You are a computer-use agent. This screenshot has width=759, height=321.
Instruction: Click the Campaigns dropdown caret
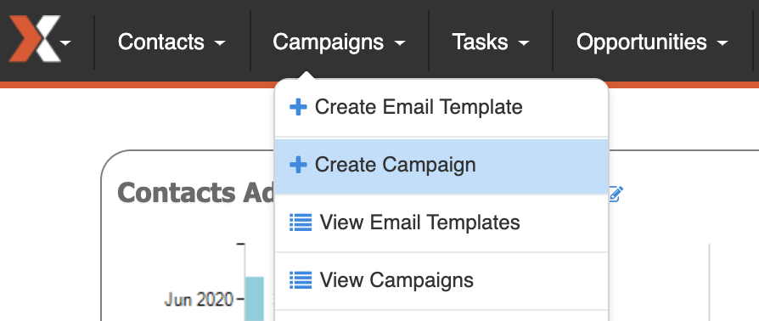(400, 43)
